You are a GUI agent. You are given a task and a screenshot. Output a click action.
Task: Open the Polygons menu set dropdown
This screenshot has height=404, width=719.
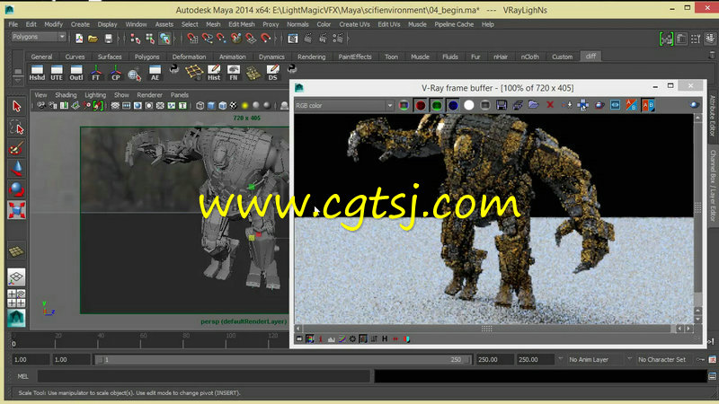39,37
